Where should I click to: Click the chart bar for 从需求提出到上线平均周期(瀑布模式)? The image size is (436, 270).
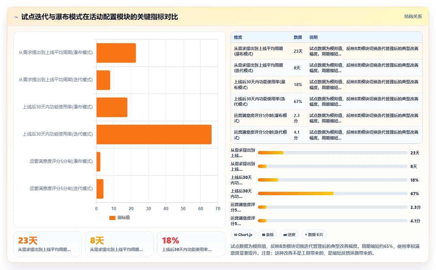(116, 53)
